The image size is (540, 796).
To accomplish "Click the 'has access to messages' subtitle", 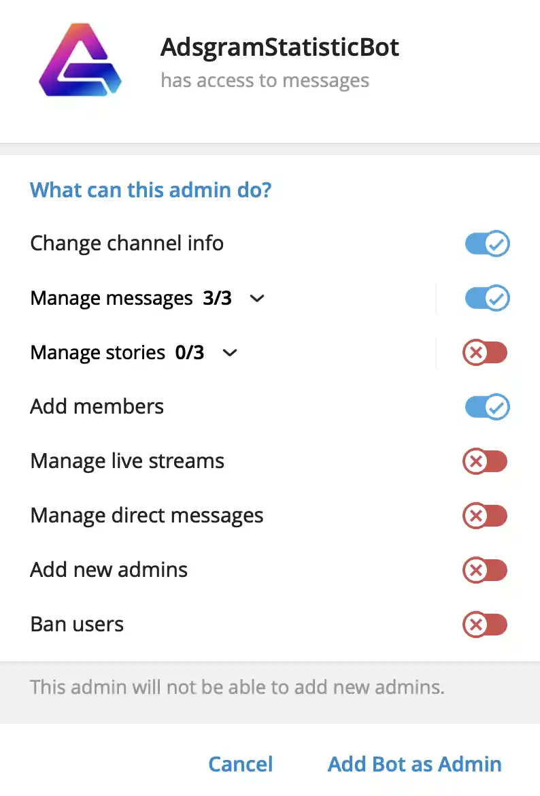I will (265, 81).
